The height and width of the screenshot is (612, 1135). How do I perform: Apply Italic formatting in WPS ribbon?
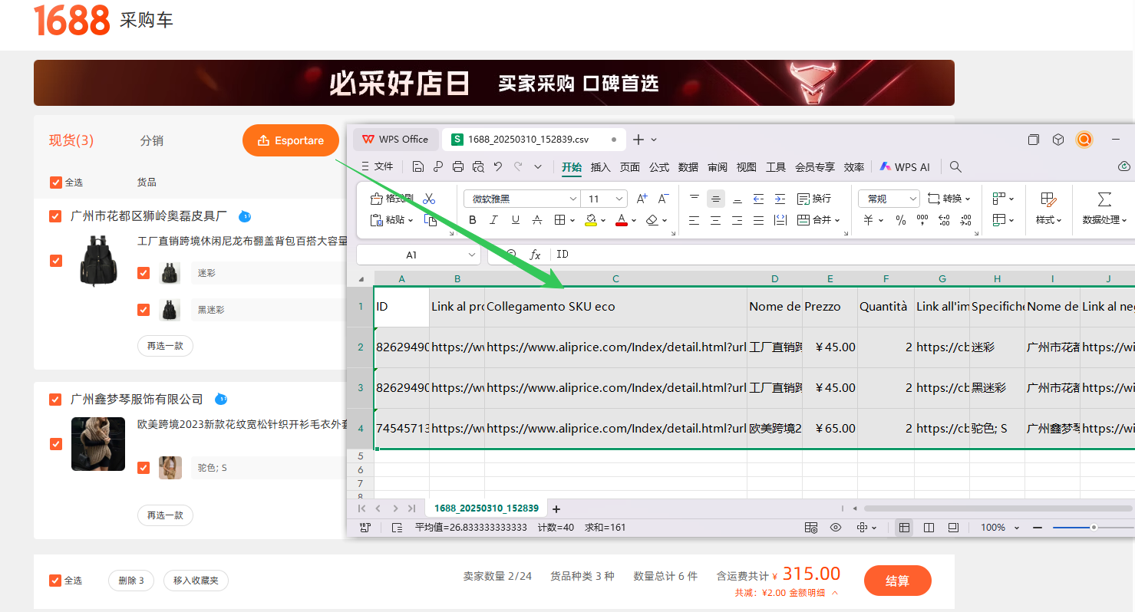coord(494,220)
